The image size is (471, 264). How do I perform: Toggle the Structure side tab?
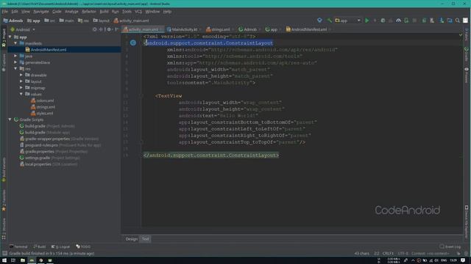point(4,229)
